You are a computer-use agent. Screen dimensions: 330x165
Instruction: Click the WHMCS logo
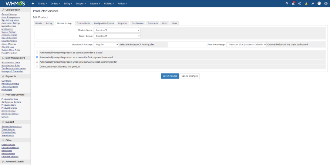15,3
